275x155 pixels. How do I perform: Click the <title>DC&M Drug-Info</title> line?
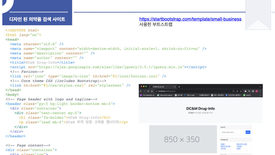[x=42, y=62]
